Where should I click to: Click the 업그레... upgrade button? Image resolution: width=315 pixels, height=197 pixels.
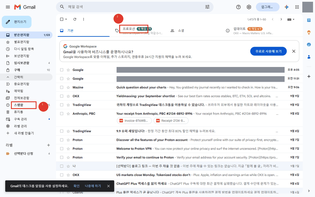tap(267, 7)
